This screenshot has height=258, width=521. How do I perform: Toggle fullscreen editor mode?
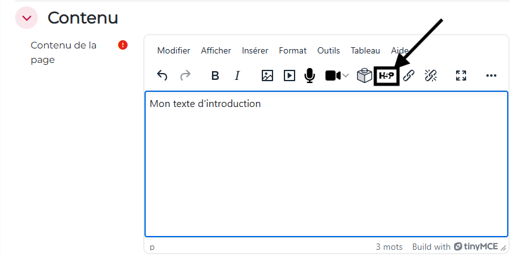(x=461, y=76)
